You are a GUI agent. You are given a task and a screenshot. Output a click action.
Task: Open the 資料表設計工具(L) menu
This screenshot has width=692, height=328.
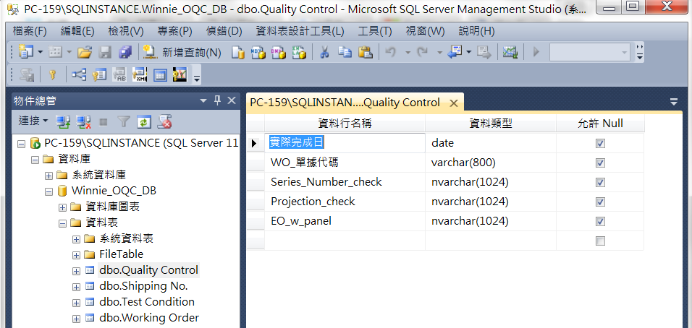300,31
